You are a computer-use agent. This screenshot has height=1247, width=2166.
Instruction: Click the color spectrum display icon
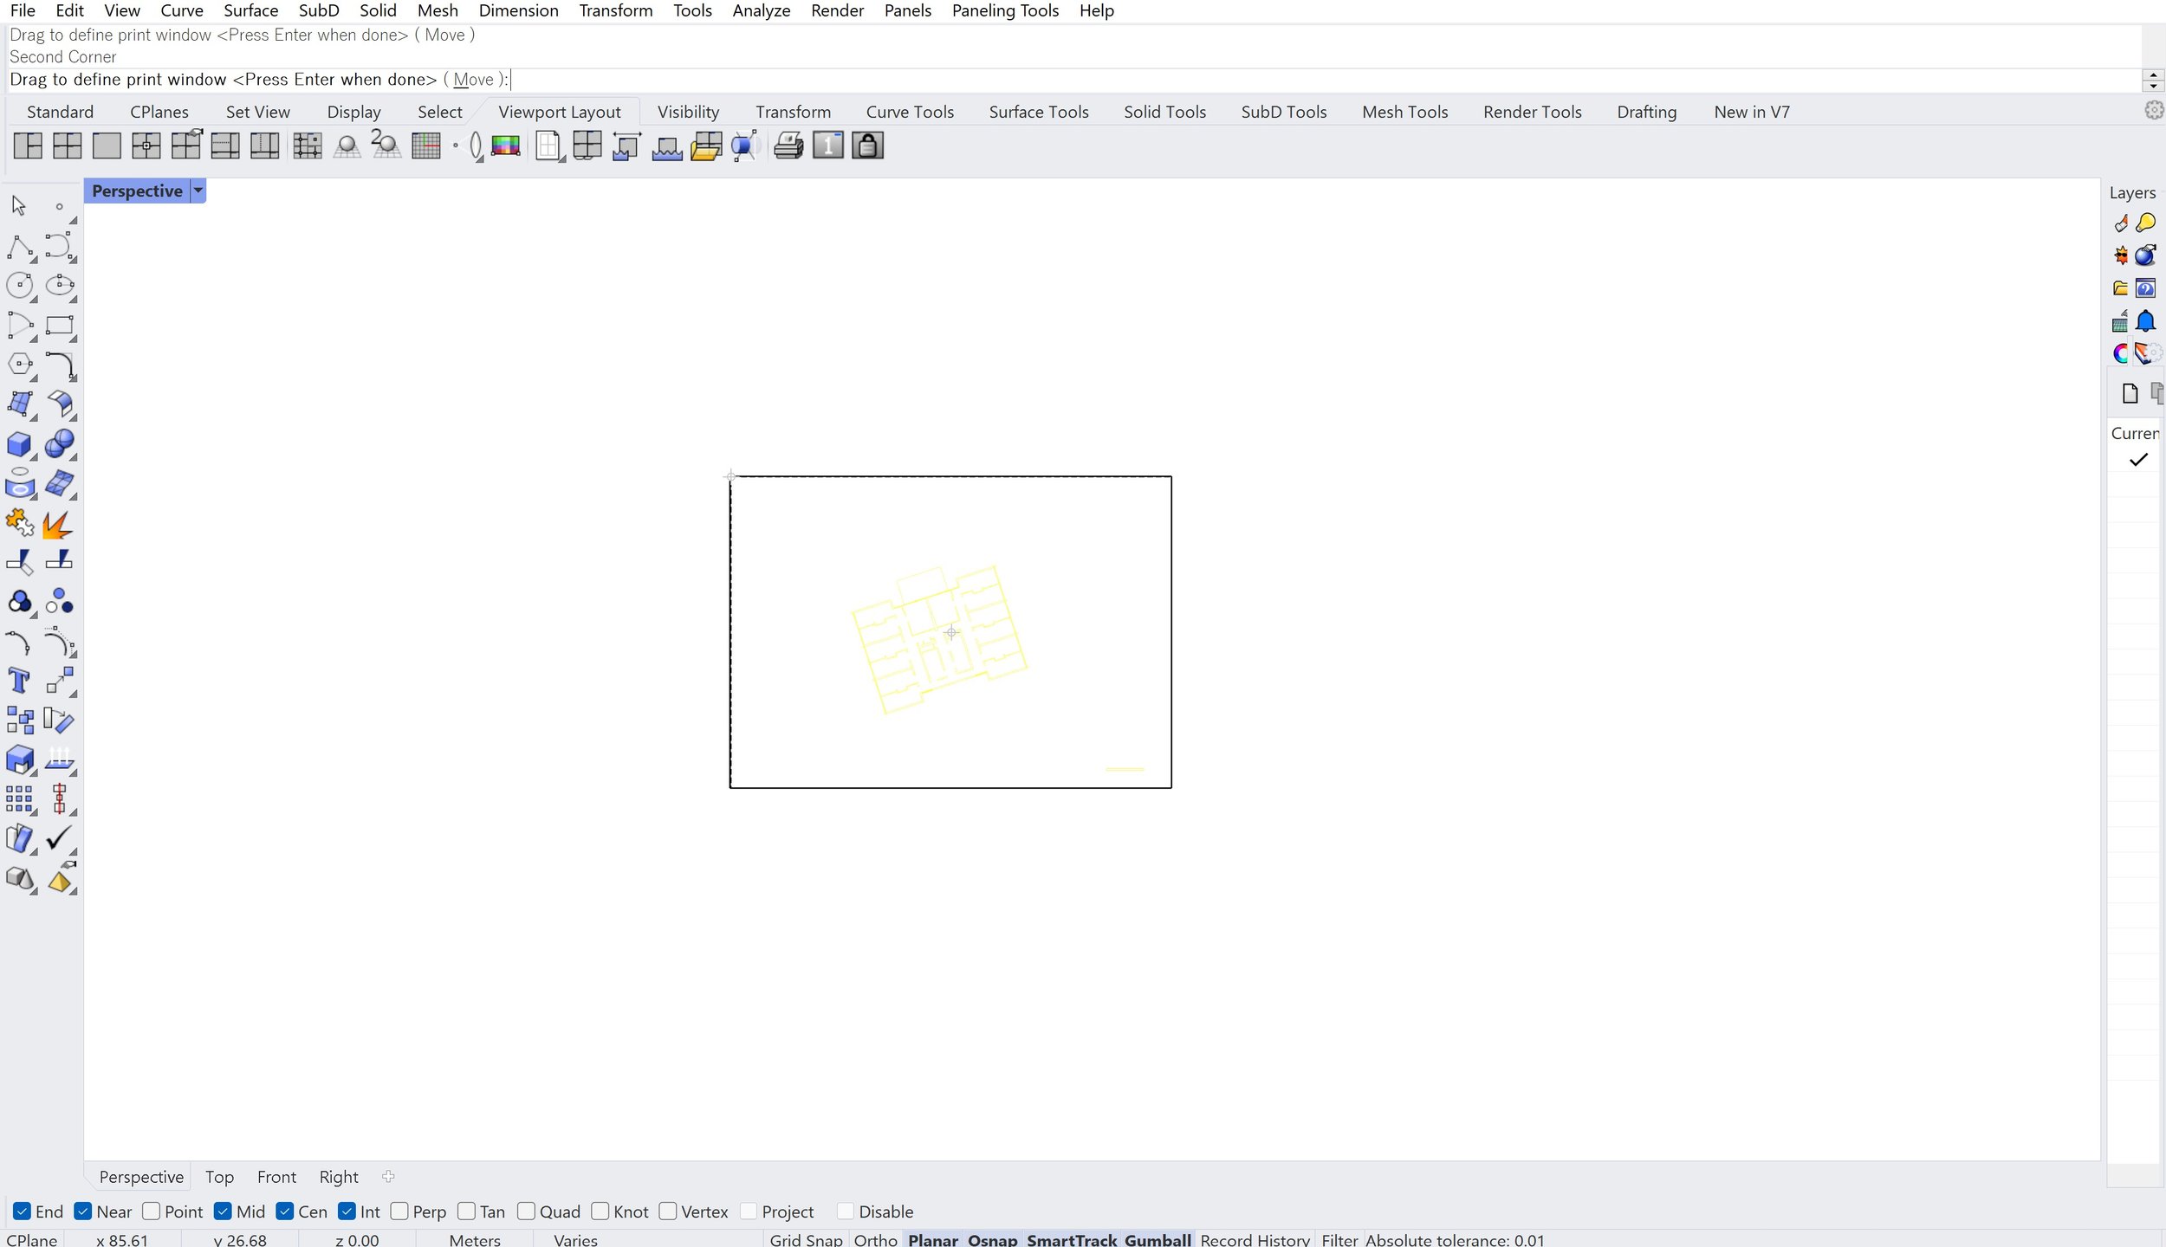[506, 145]
